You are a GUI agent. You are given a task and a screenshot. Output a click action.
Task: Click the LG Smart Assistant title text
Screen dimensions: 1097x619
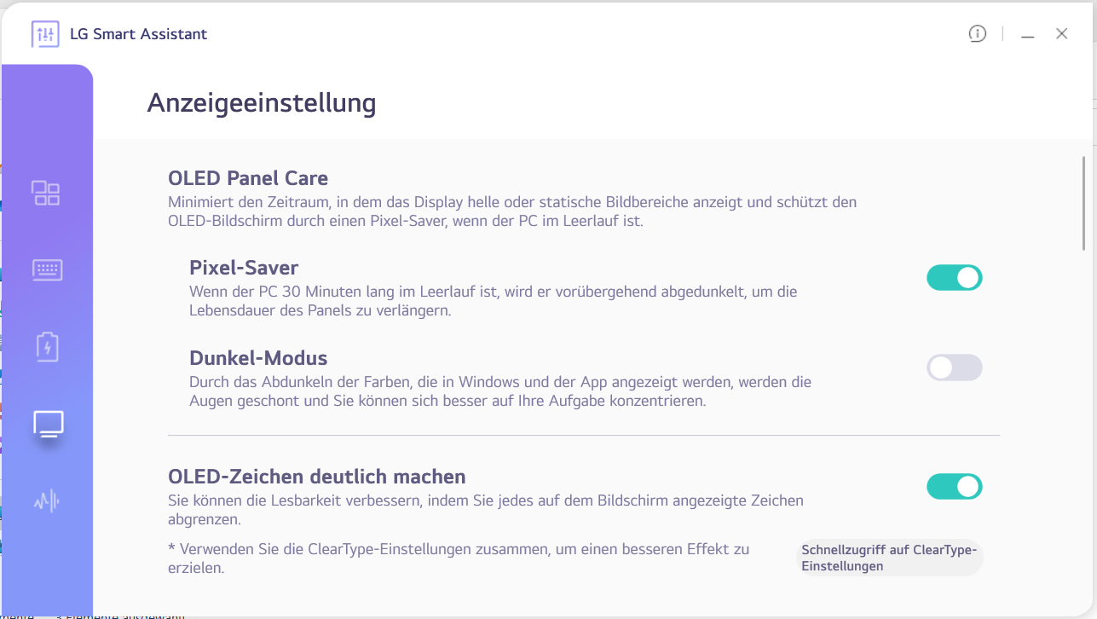coord(139,34)
